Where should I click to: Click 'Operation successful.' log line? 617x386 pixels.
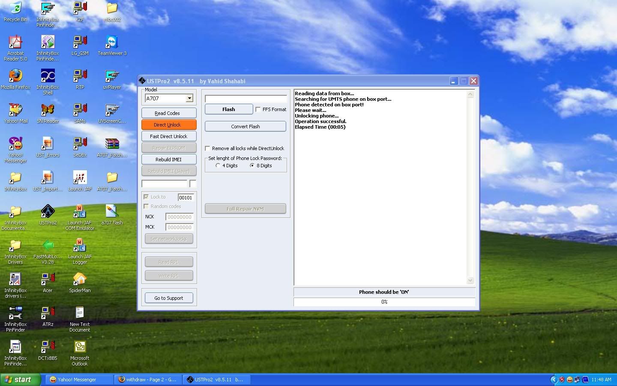[320, 121]
